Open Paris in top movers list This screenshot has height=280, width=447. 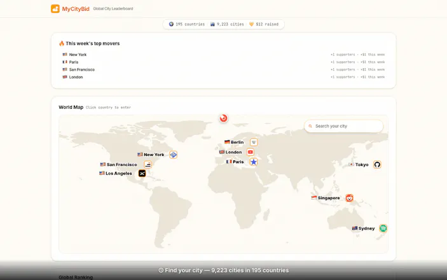coord(74,62)
